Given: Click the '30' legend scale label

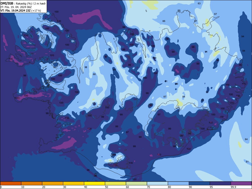Looking at the screenshot, I should point(65,187).
